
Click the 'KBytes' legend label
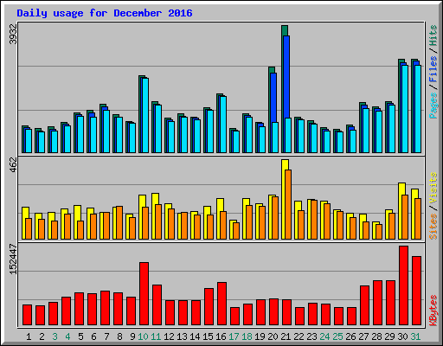tap(433, 311)
